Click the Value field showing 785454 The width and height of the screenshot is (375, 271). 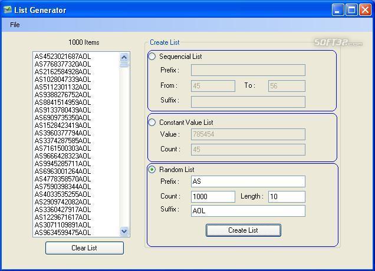click(248, 134)
